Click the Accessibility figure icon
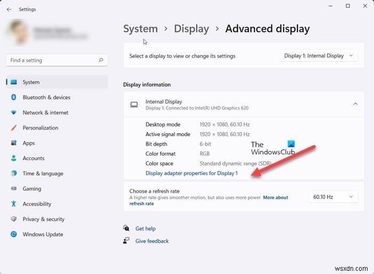The image size is (374, 274). (13, 204)
